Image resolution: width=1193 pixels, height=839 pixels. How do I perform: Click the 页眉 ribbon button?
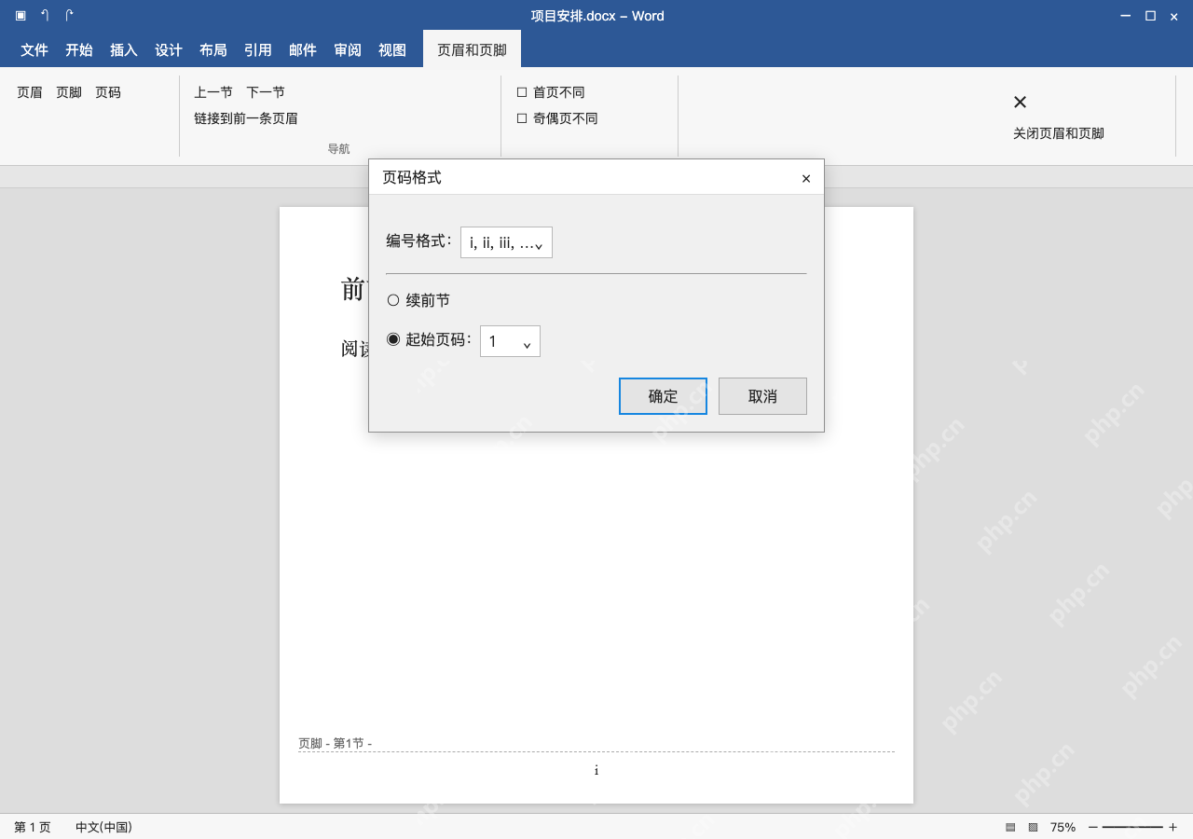(30, 92)
